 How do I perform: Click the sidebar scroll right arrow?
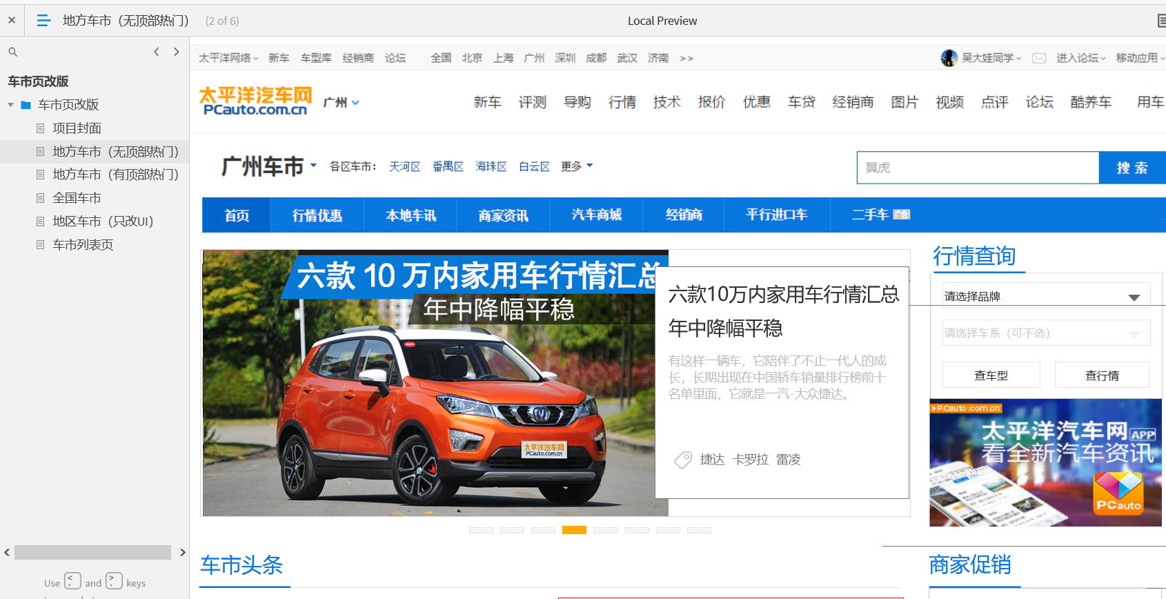pyautogui.click(x=182, y=552)
